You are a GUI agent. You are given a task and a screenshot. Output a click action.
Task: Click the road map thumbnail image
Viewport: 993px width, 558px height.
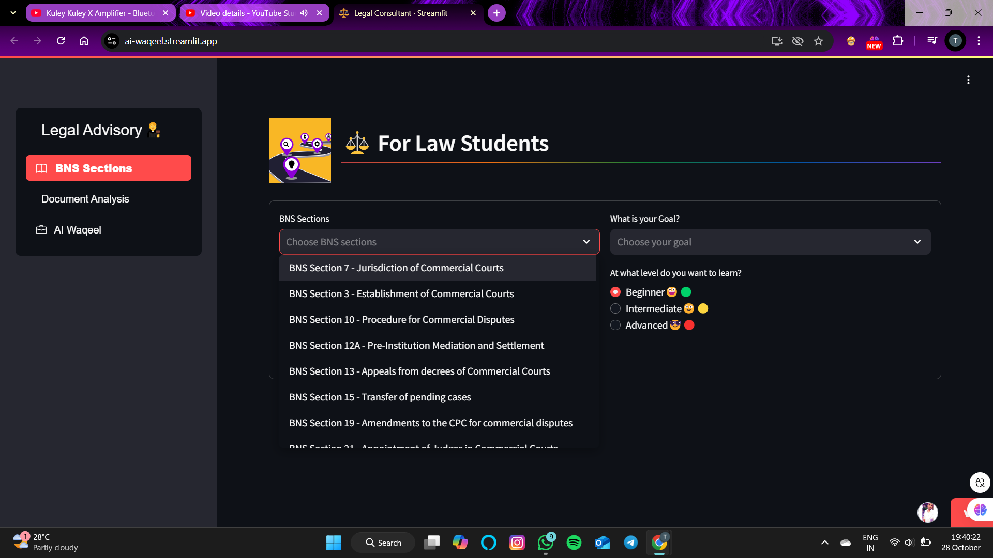click(x=300, y=150)
